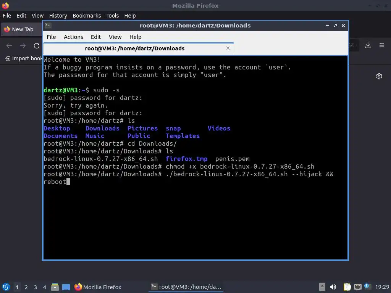Viewport: 391px width, 293px height.
Task: Open Firefox View menu
Action: click(37, 16)
